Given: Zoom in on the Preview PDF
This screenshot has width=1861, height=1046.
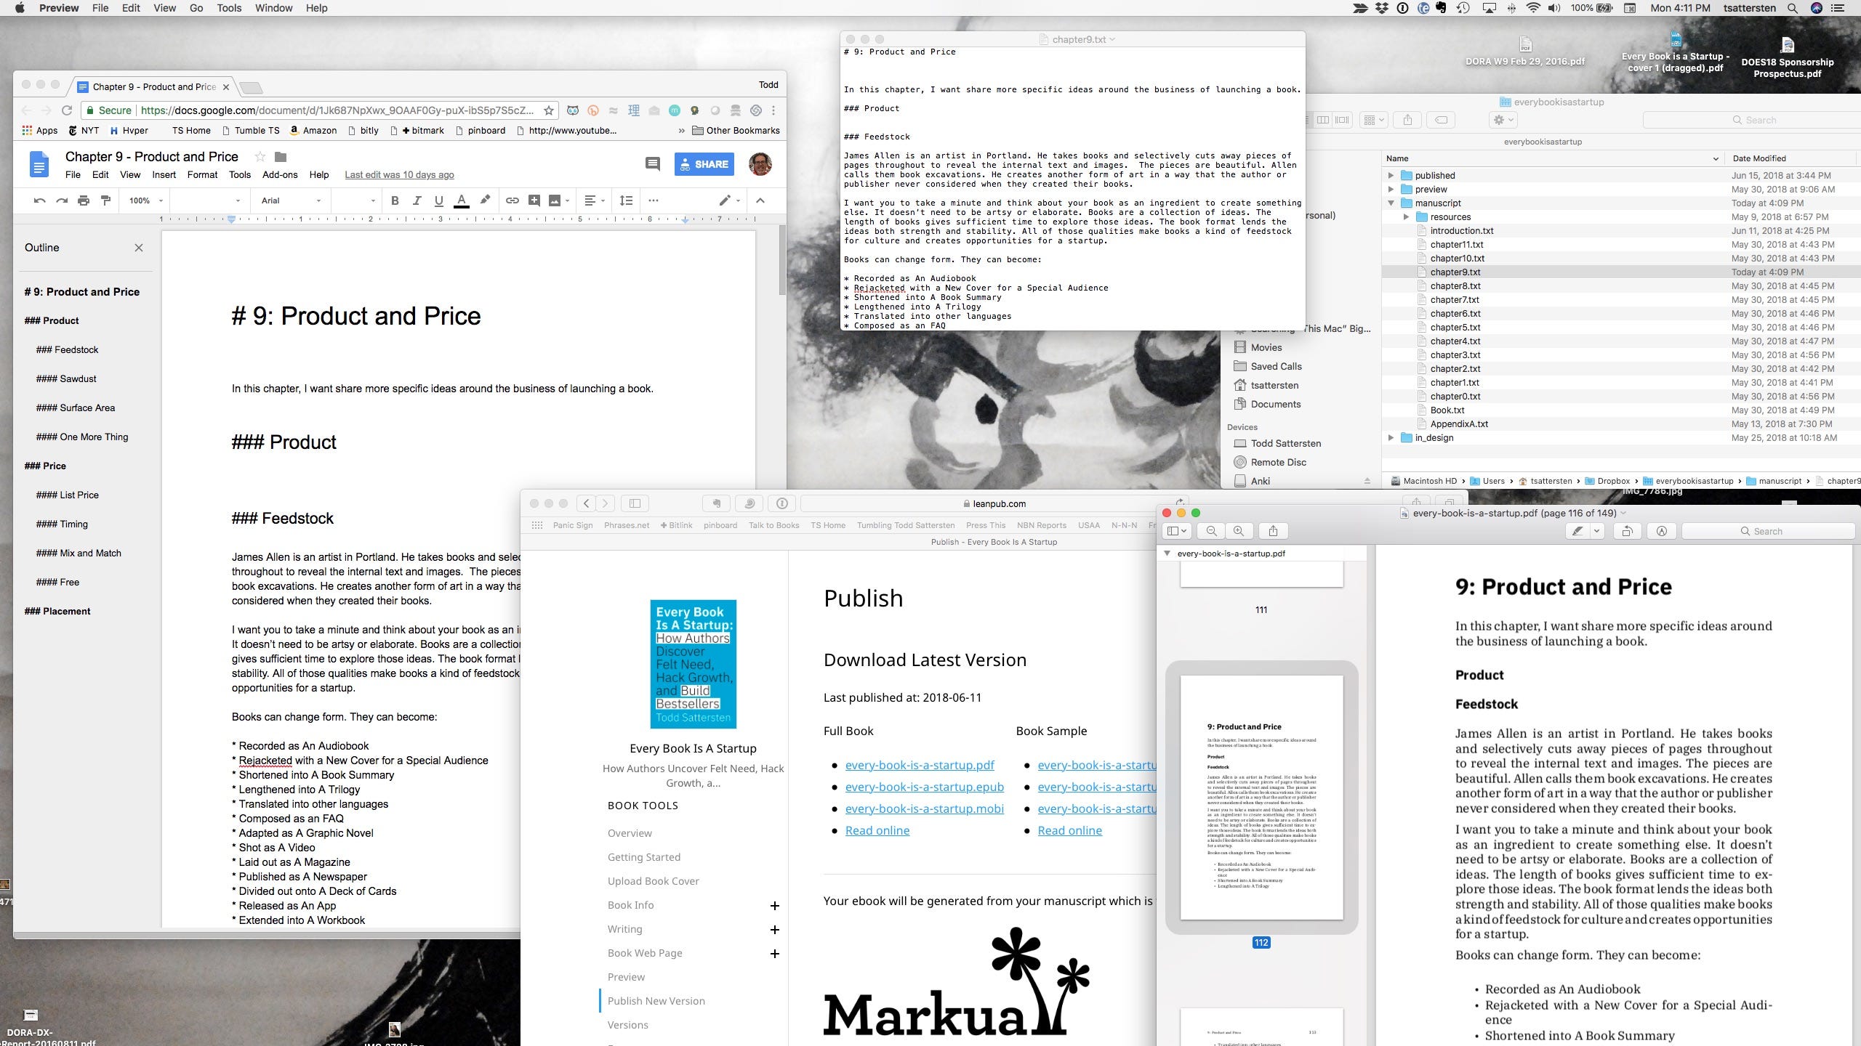Looking at the screenshot, I should coord(1239,531).
